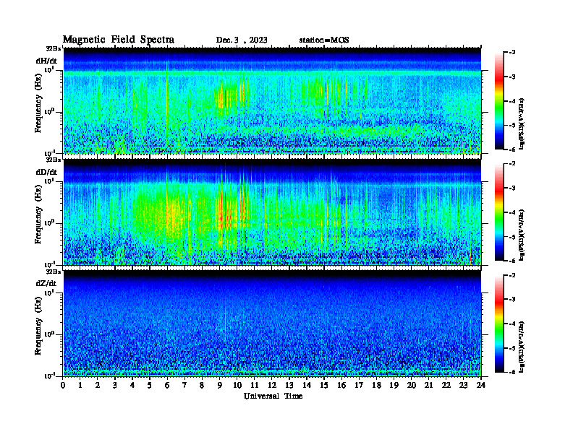Click the "-4" tick on the dH/dt colorbar

[512, 101]
